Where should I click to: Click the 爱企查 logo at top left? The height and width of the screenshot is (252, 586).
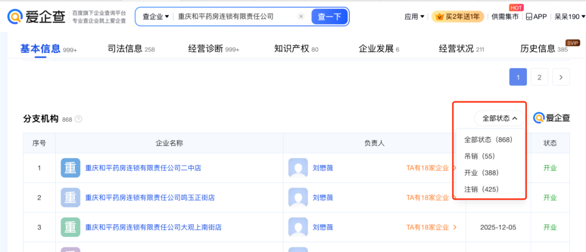[36, 16]
